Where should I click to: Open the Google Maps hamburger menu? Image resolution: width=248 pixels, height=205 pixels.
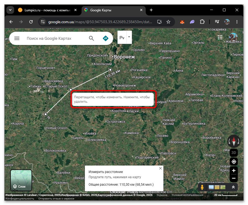pos(17,38)
